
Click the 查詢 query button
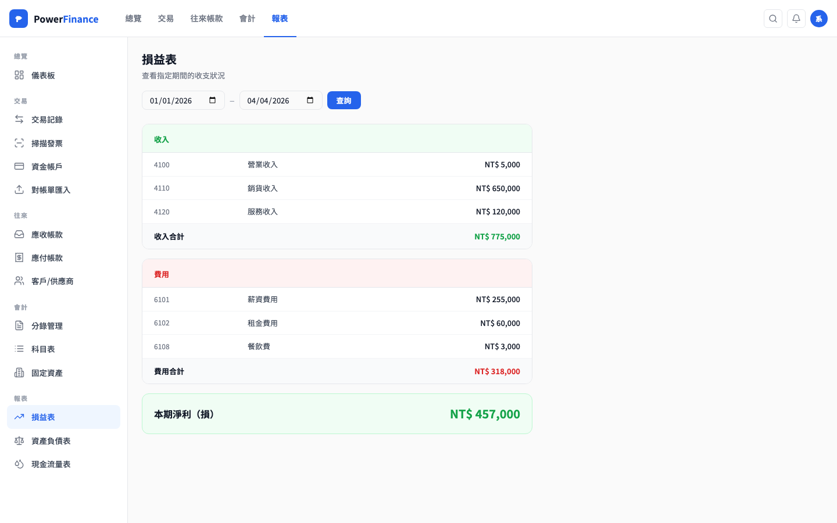coord(344,101)
